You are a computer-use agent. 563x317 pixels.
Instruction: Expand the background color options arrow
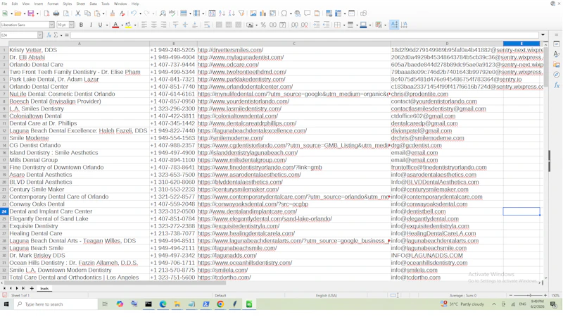(135, 25)
